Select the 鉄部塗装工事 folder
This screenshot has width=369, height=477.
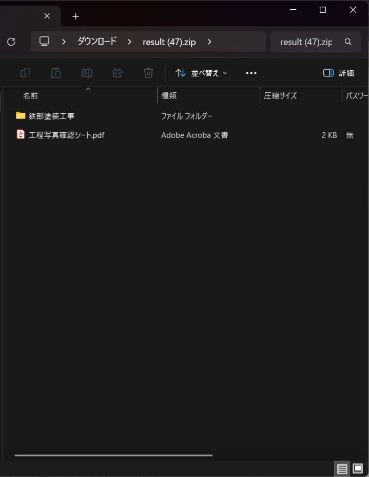[51, 116]
